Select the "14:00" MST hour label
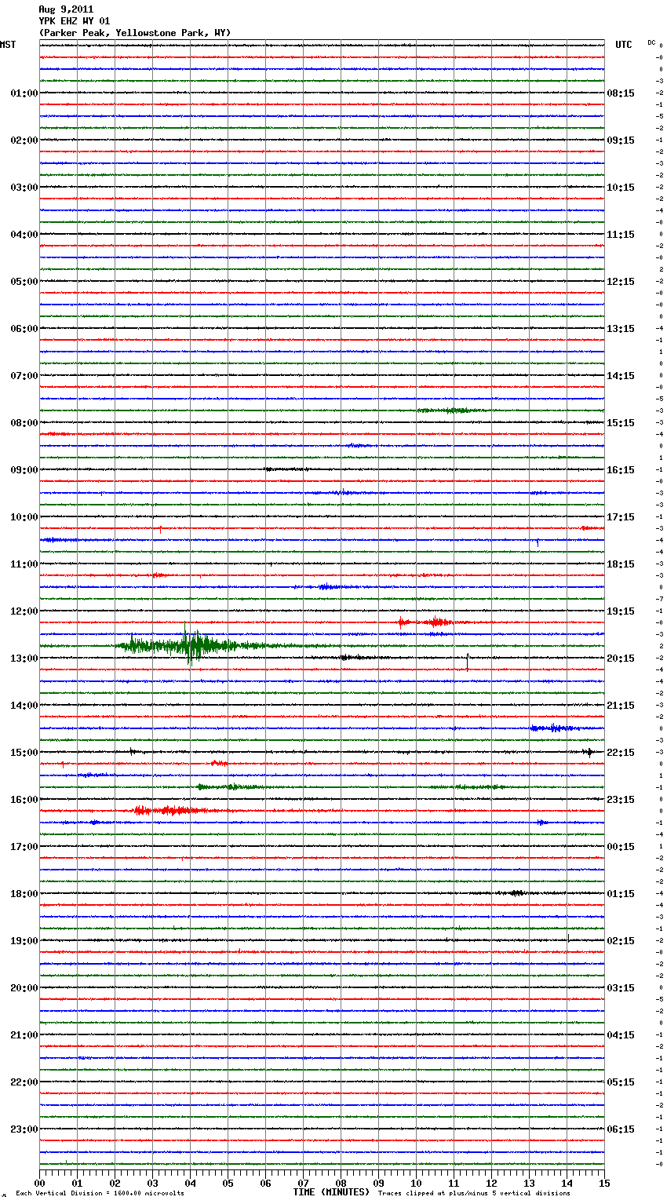The height and width of the screenshot is (1204, 667). click(24, 706)
